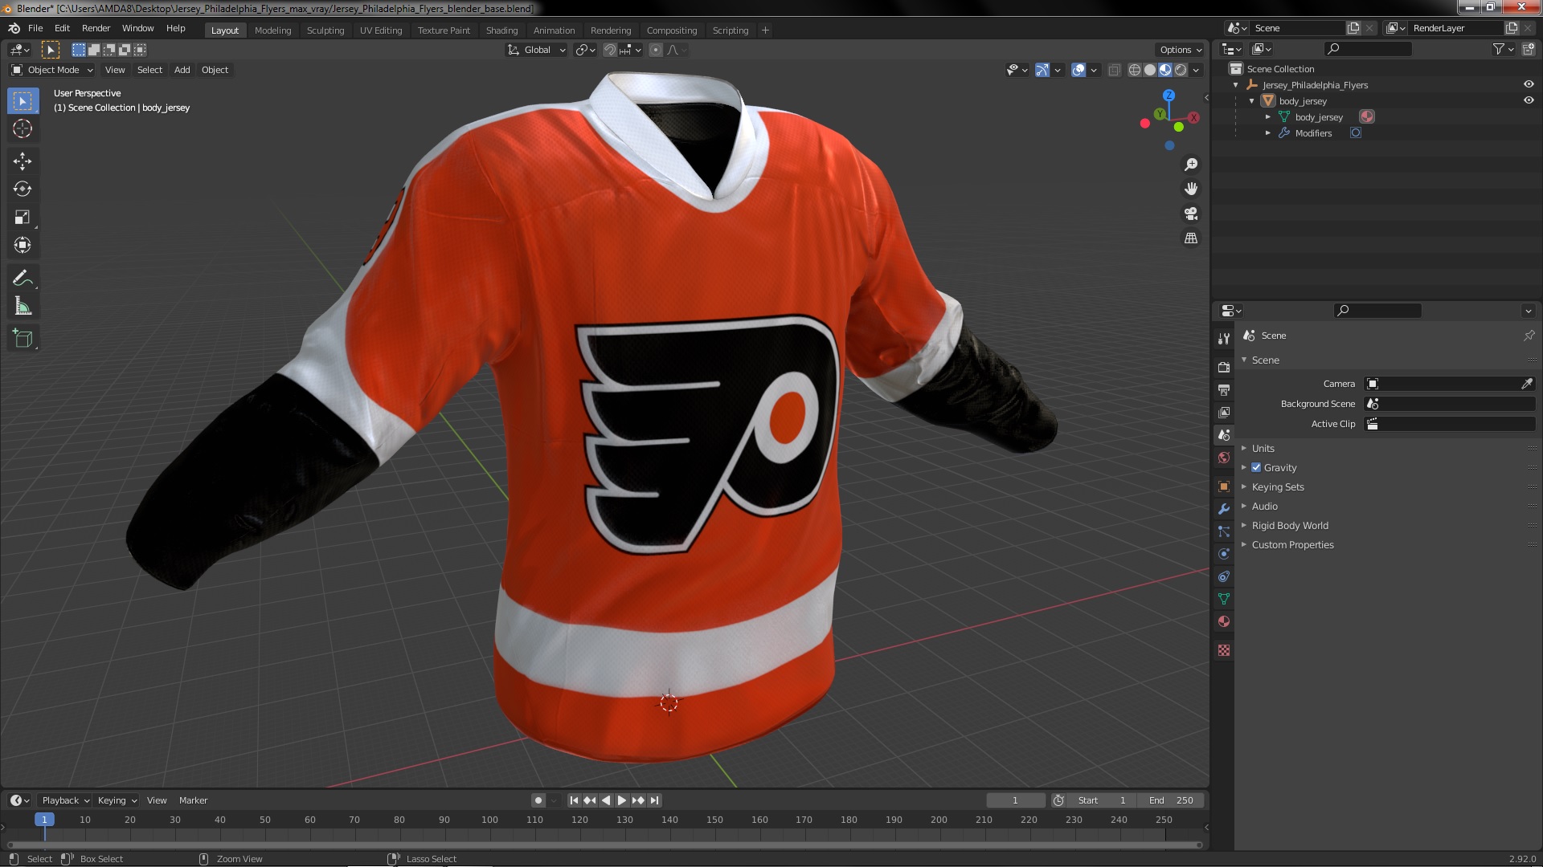Add a new workspace tab

tap(765, 31)
